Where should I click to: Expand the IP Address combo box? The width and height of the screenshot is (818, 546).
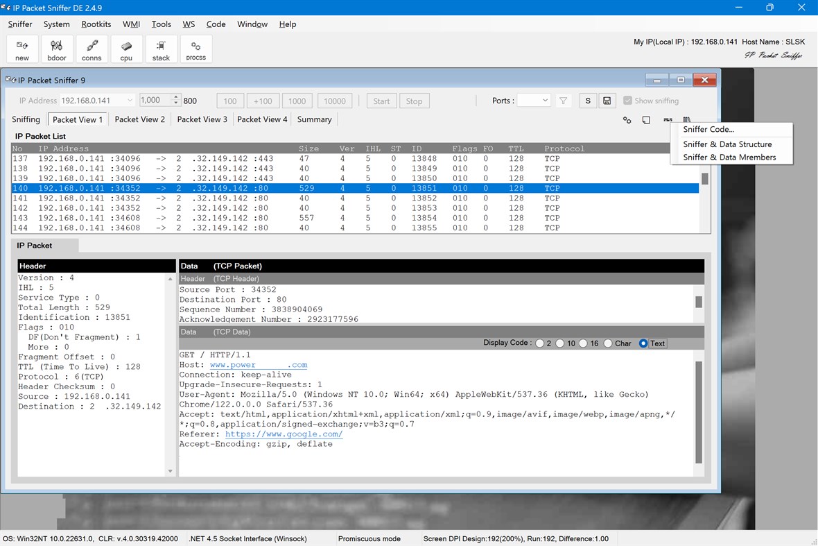129,100
